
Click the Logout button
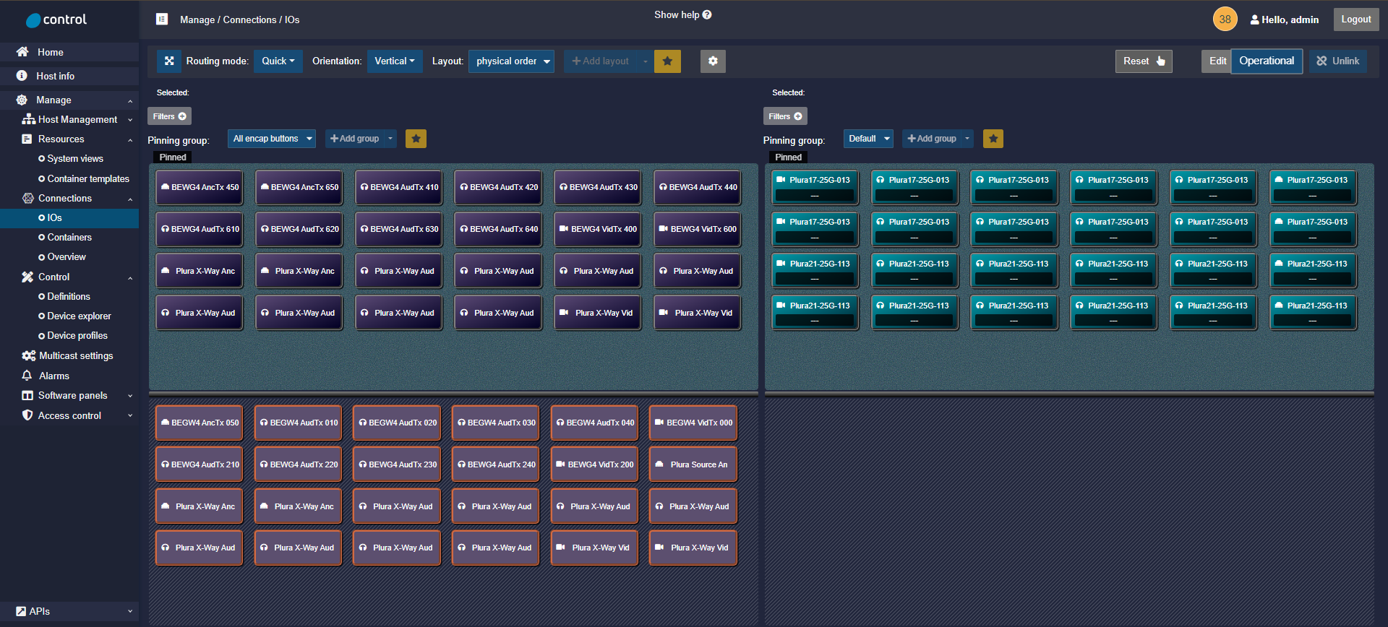pyautogui.click(x=1355, y=20)
